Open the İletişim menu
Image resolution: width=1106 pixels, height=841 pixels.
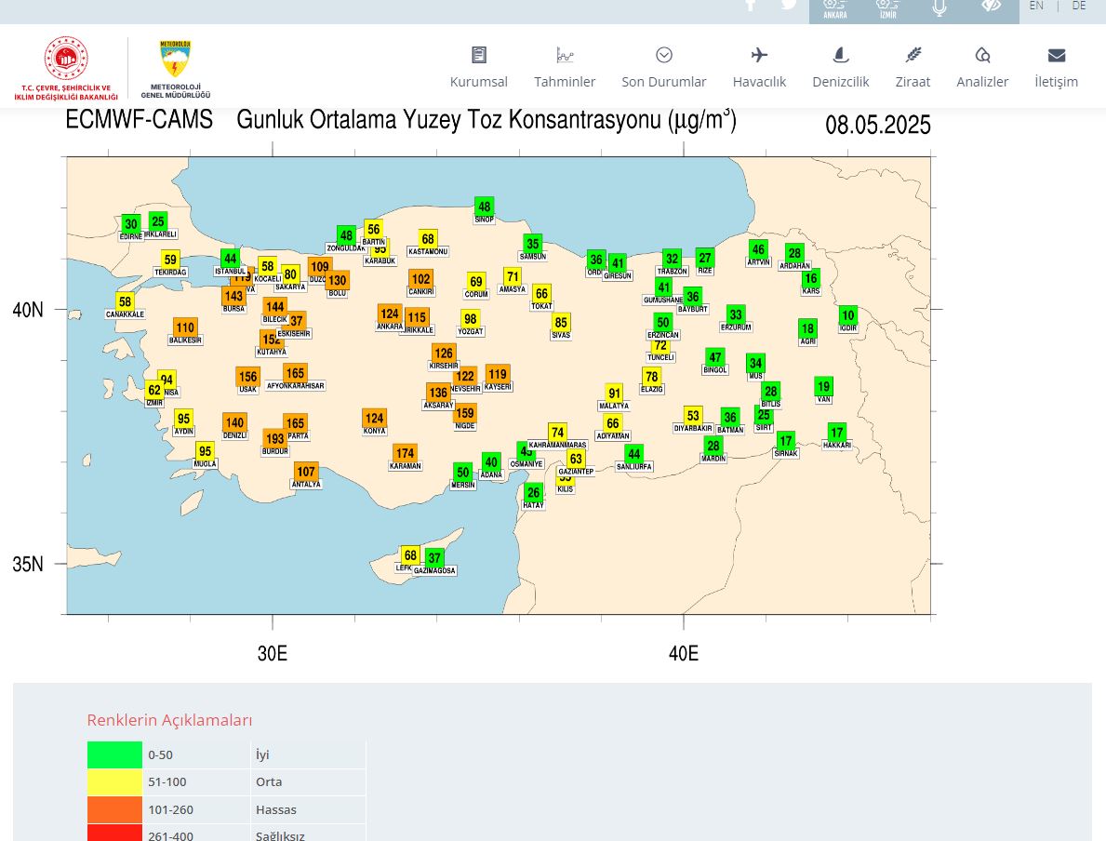click(1056, 68)
